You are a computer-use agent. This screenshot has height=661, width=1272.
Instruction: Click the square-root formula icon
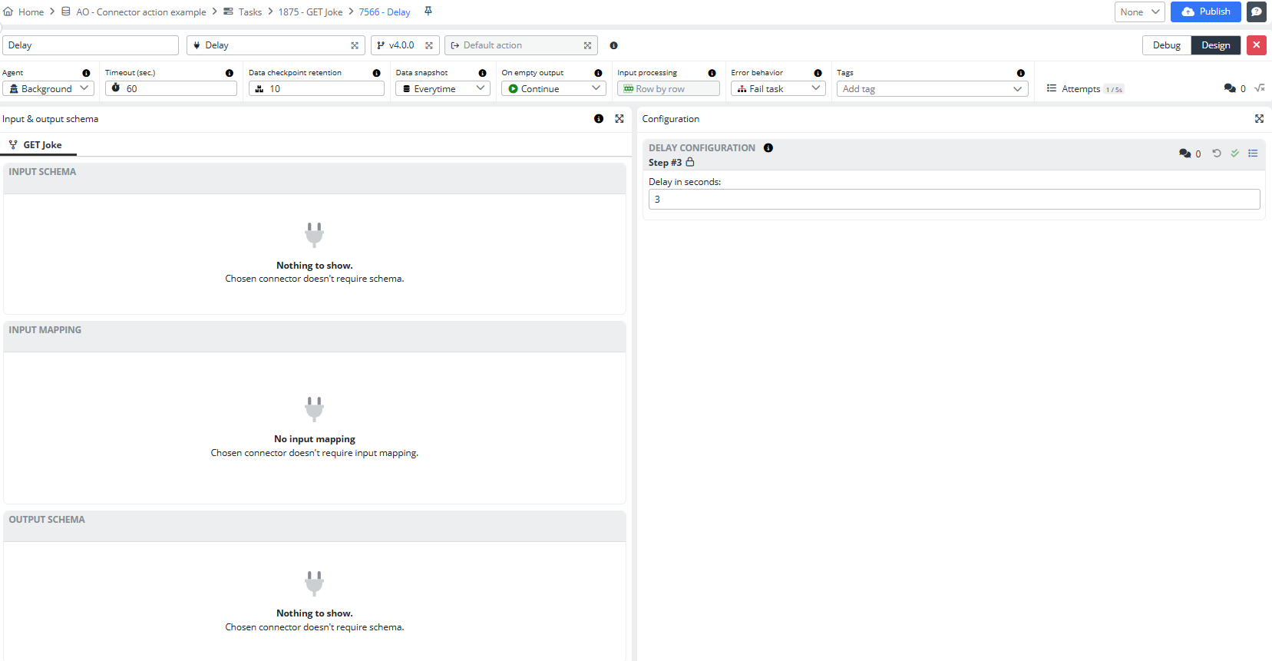pos(1260,88)
